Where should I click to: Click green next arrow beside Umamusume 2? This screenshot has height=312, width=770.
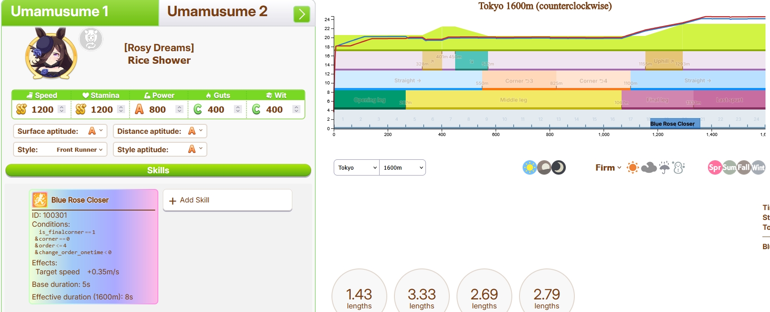pyautogui.click(x=302, y=14)
